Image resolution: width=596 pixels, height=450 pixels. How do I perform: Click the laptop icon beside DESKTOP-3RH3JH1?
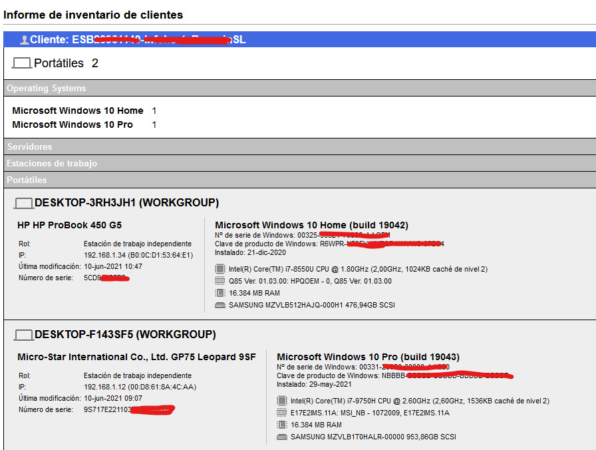(x=23, y=203)
